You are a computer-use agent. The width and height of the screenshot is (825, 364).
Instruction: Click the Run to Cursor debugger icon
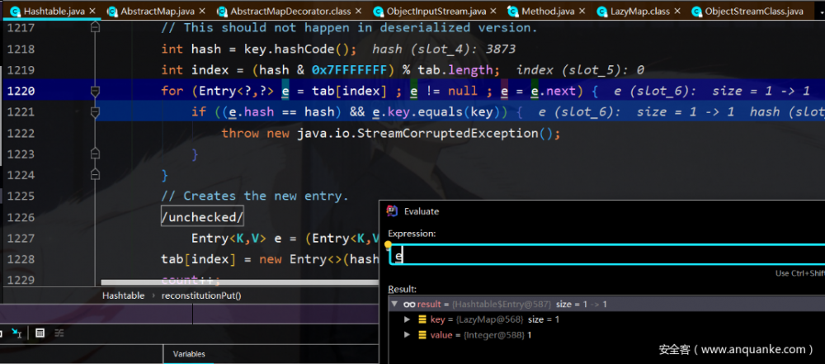16,333
